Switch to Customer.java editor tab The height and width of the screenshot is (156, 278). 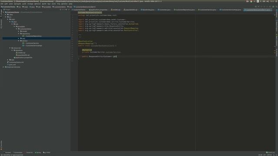(x=164, y=10)
